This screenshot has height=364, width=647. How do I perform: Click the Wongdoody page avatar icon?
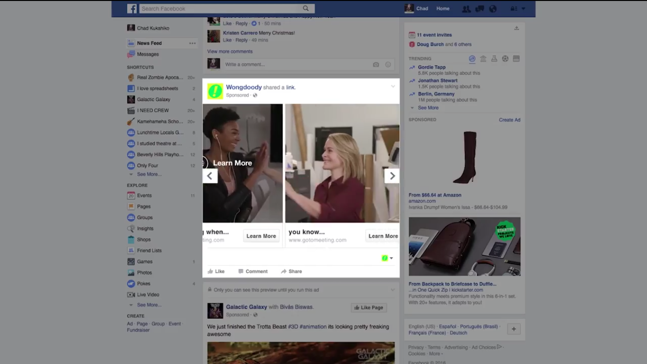tap(215, 91)
